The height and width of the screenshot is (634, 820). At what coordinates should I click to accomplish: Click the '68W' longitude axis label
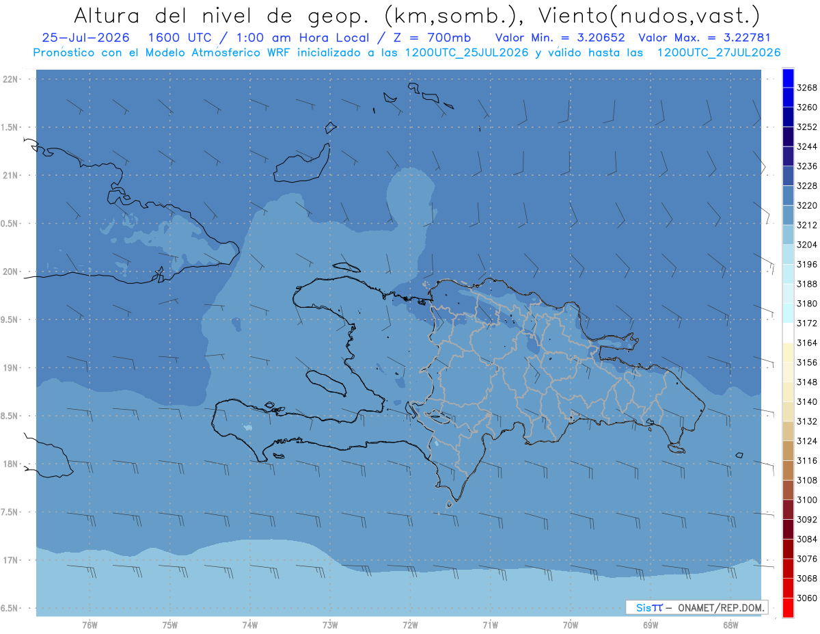coord(730,625)
